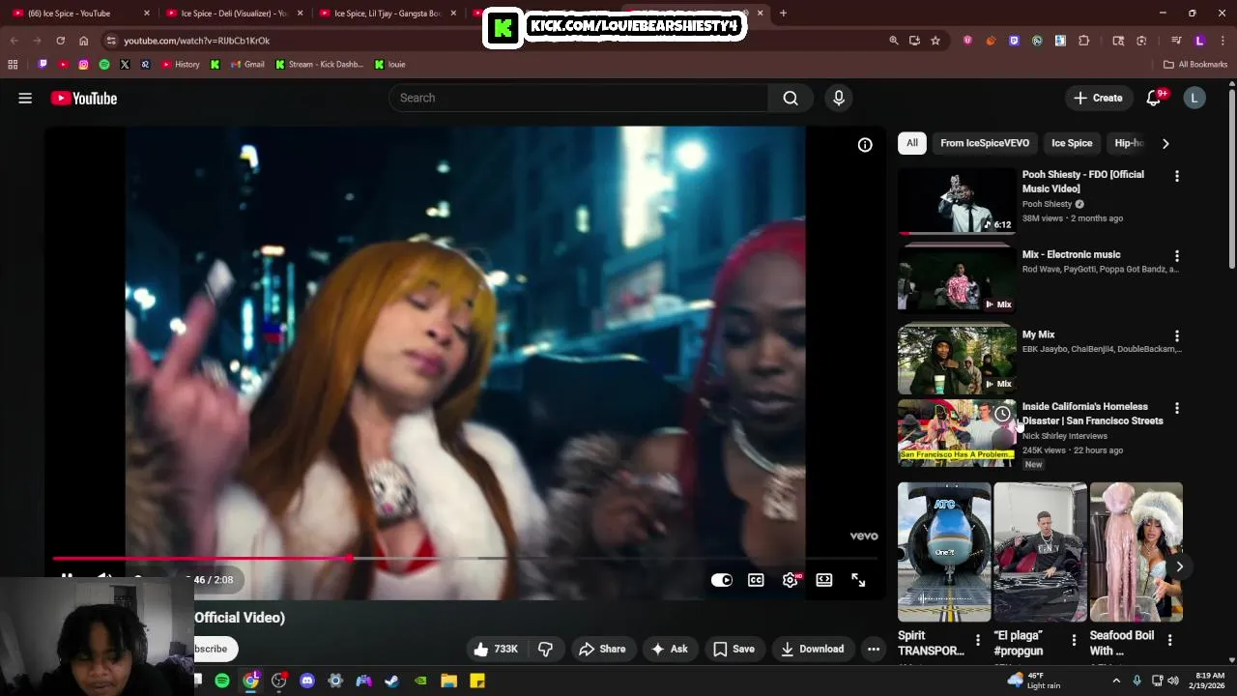Viewport: 1237px width, 696px height.
Task: Open Spotify from the taskbar
Action: point(222,681)
